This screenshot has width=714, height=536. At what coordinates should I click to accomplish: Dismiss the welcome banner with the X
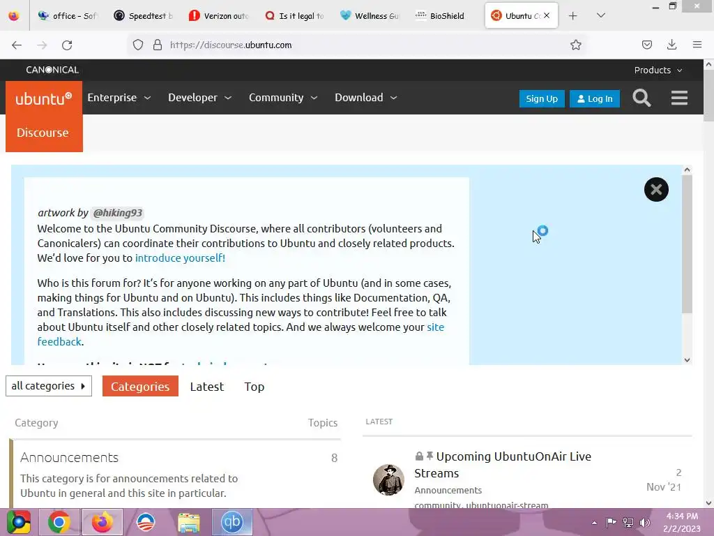click(x=656, y=190)
